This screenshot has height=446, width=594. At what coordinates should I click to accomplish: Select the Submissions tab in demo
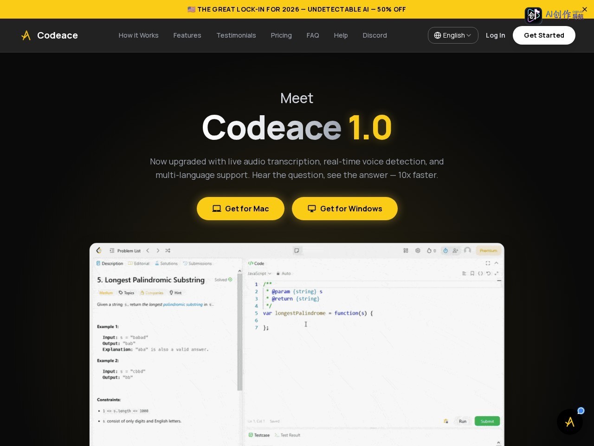198,263
